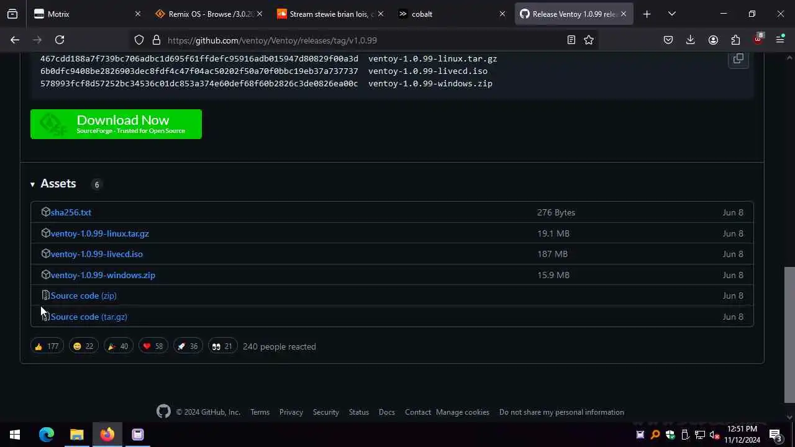This screenshot has width=795, height=447.
Task: Open the Firefox application hamburger menu
Action: pyautogui.click(x=780, y=40)
